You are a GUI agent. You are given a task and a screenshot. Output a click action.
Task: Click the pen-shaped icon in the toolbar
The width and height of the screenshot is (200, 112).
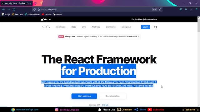[191, 9]
